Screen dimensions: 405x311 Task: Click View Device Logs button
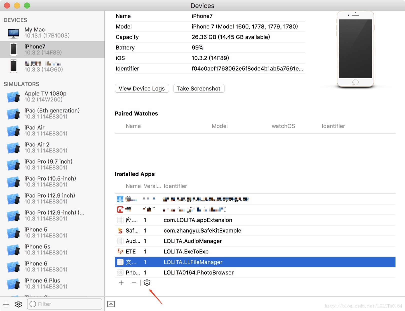pos(142,88)
